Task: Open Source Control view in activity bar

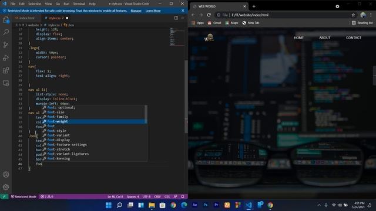Action: click(6, 45)
